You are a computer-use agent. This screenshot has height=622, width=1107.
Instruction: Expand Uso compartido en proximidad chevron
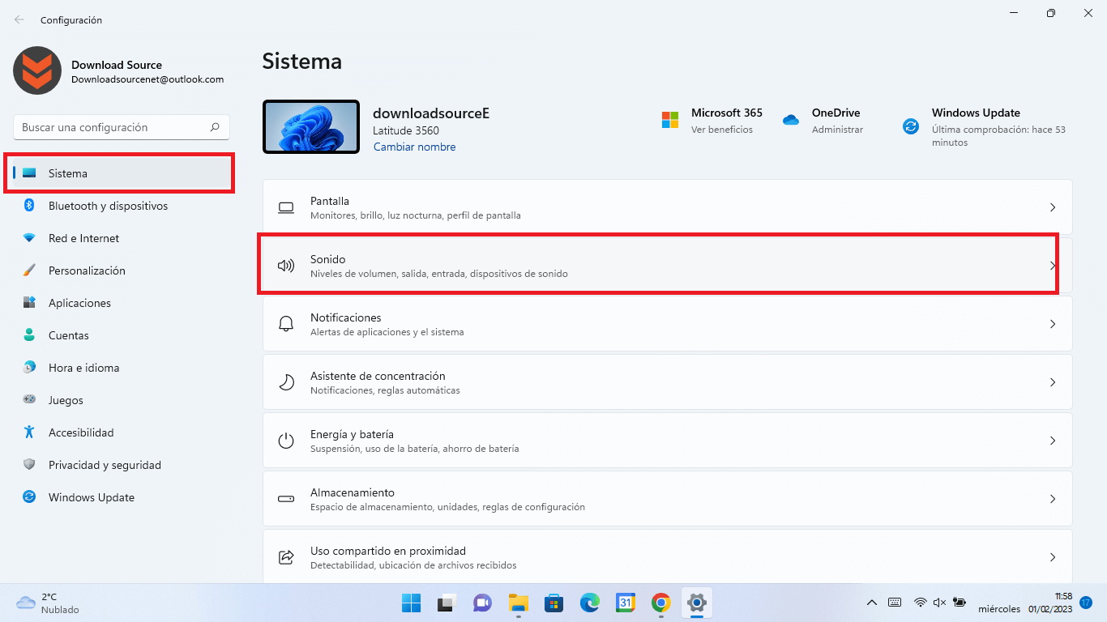pos(1053,557)
